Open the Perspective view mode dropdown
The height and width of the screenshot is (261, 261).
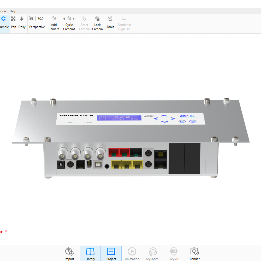point(37,27)
